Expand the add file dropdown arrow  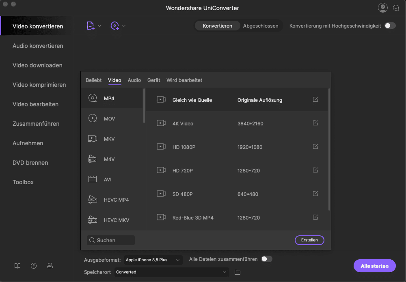(100, 26)
